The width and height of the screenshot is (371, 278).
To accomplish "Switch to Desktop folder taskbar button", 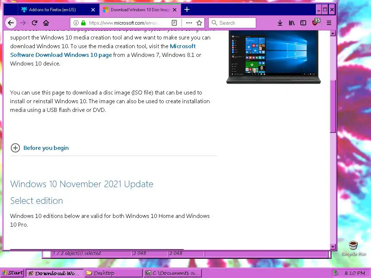I will tap(113, 273).
